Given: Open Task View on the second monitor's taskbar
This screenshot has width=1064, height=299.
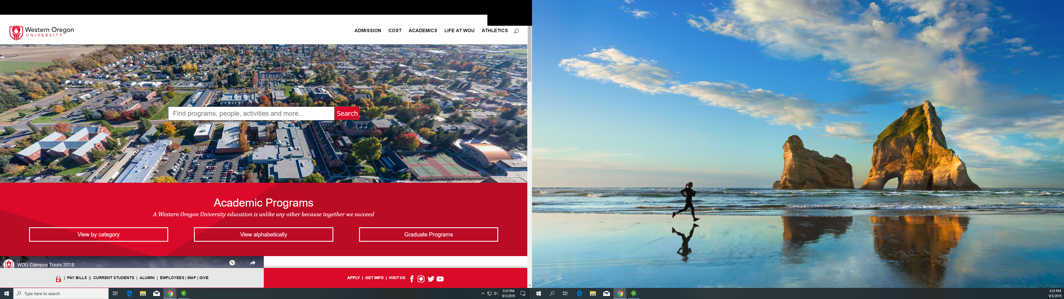Looking at the screenshot, I should [x=566, y=294].
